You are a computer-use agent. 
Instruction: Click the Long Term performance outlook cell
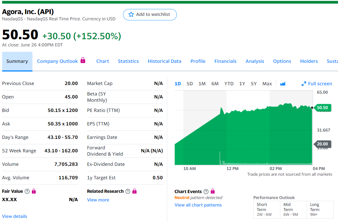pos(320,210)
